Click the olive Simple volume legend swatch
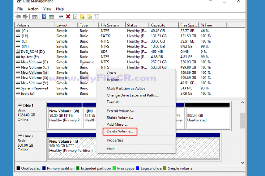Image resolution: width=265 pixels, height=176 pixels. point(165,168)
